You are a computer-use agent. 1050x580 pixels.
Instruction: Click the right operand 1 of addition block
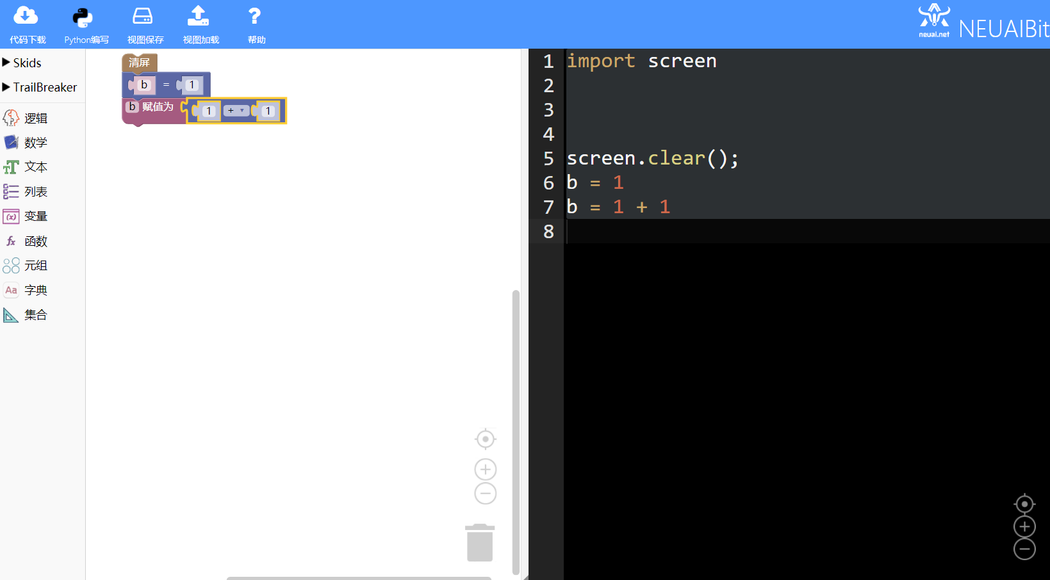pyautogui.click(x=268, y=111)
